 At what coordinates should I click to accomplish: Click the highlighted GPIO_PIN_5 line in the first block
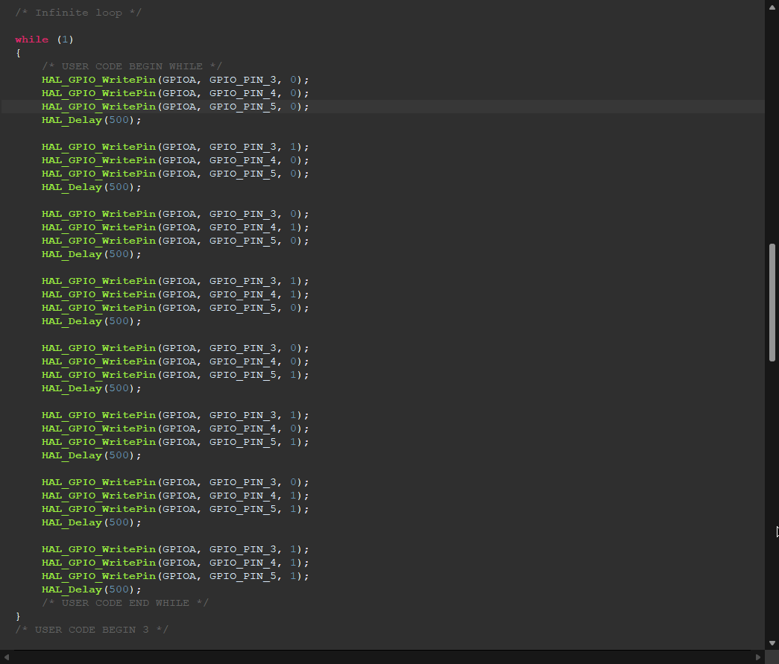174,107
